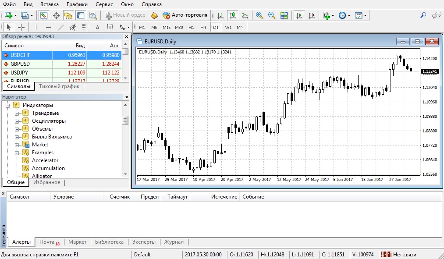Open the indicators list add icon
The height and width of the screenshot is (259, 444).
327,15
